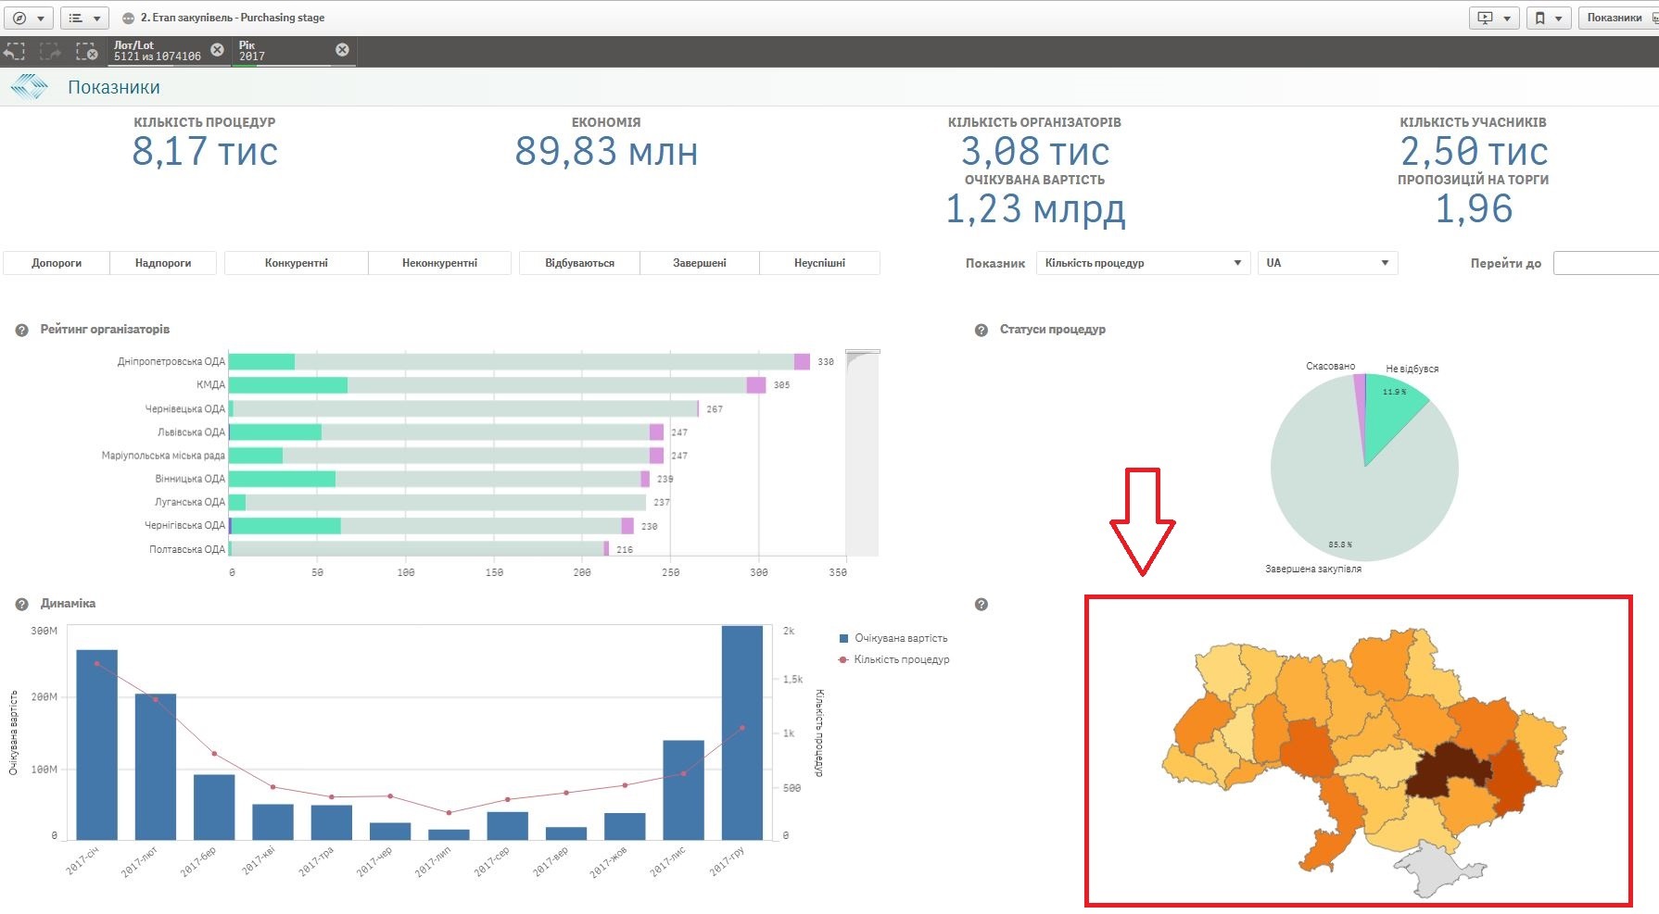
Task: Open the list options menu dropdown
Action: click(x=84, y=18)
